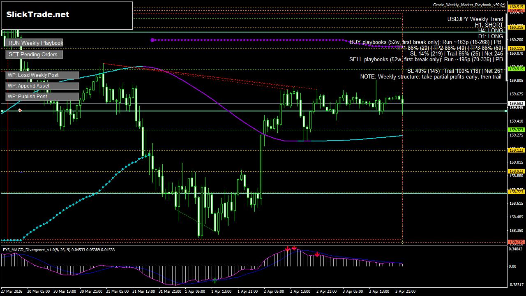The image size is (526, 296).
Task: Click the 160.515 price level tag
Action: click(516, 7)
